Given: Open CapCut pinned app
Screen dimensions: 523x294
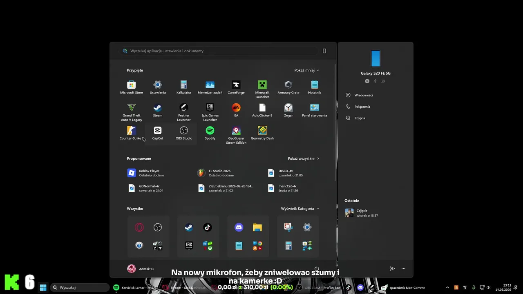Looking at the screenshot, I should [x=158, y=133].
